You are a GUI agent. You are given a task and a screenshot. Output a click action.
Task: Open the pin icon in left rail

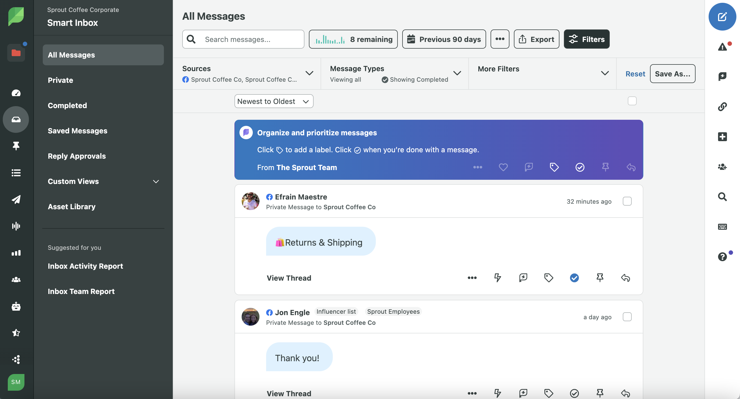16,146
